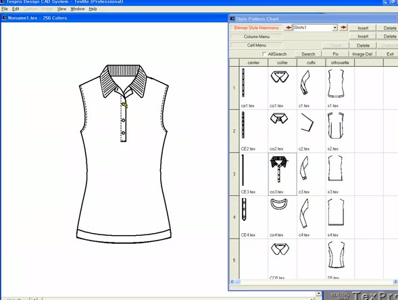Viewport: 398px width, 300px height.
Task: Select row 3 header in pattern chart
Action: tap(234, 174)
